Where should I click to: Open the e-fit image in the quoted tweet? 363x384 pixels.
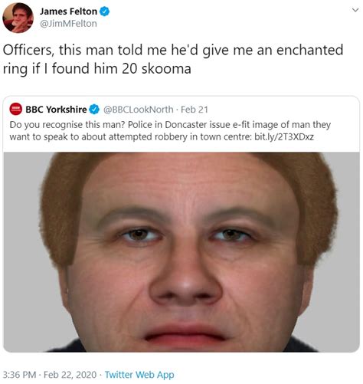181,252
